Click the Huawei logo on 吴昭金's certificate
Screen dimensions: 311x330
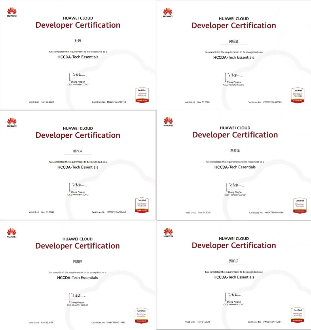168,13
